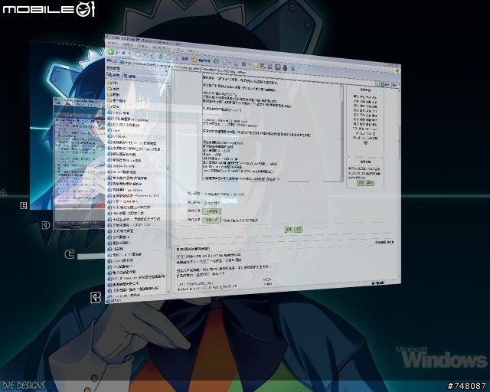
Task: Click inside the reply message text area
Action: tap(271, 128)
